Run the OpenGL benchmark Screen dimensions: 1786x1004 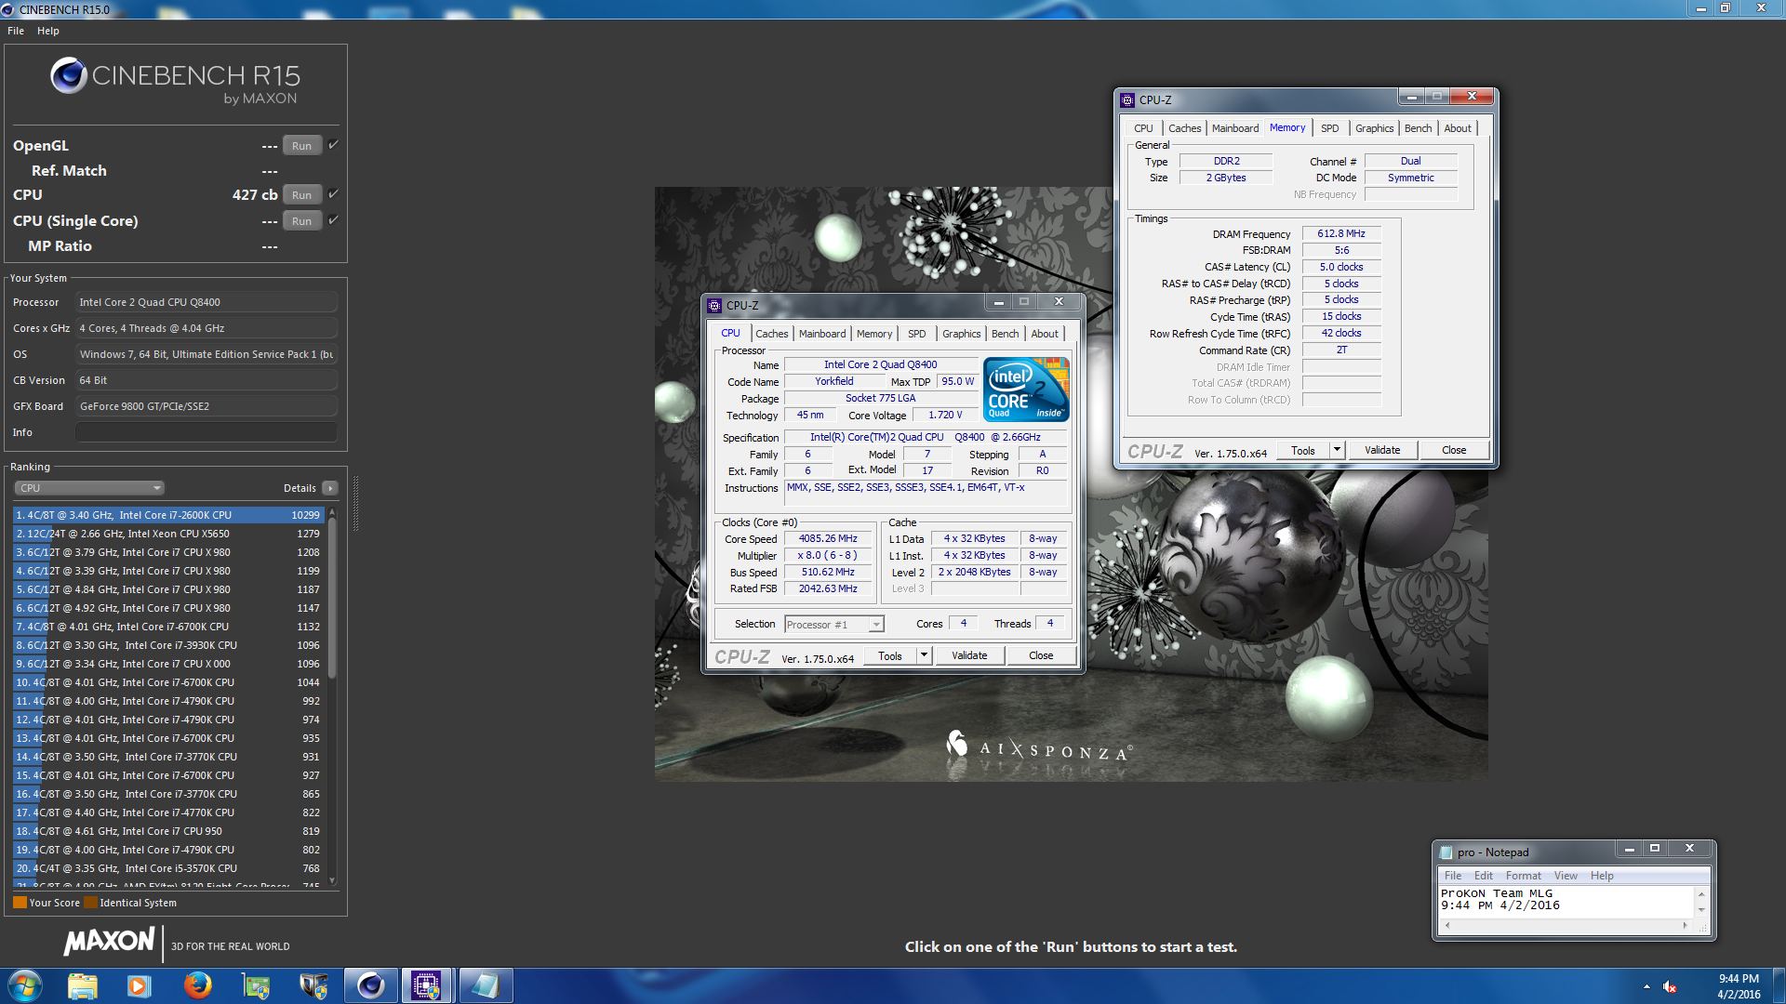click(302, 145)
